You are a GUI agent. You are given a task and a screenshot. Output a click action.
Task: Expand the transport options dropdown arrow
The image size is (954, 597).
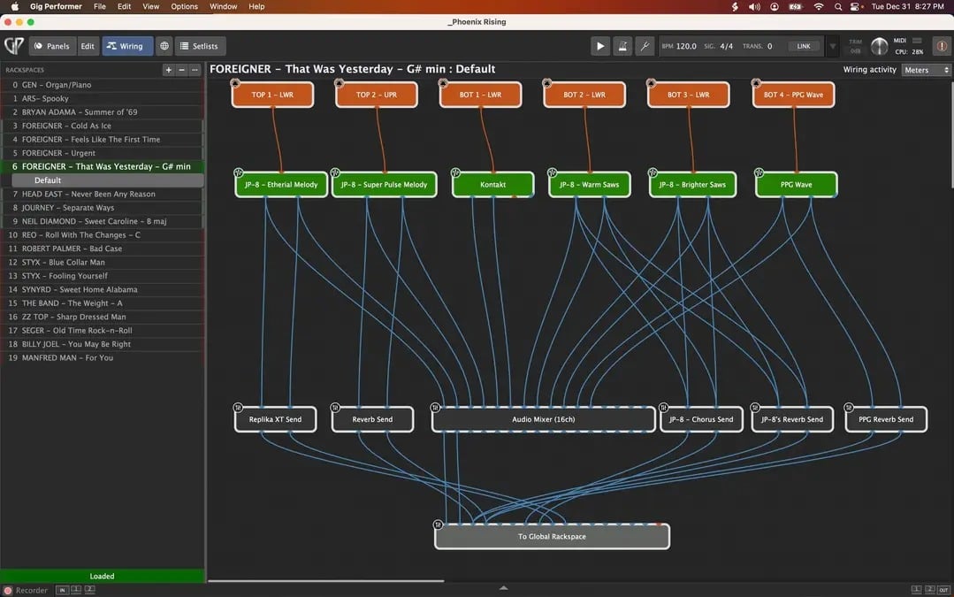click(x=832, y=46)
